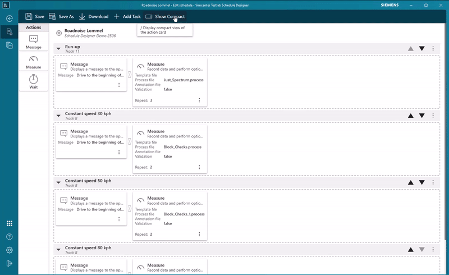Click the sign out icon at sidebar bottom
The height and width of the screenshot is (275, 449).
click(9, 263)
